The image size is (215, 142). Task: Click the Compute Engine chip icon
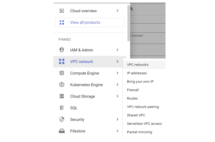pyautogui.click(x=62, y=73)
